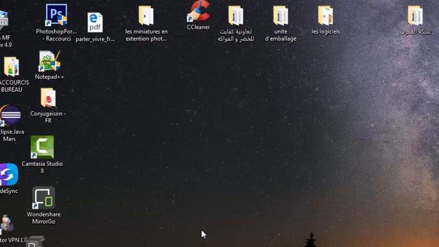The width and height of the screenshot is (439, 247).
Task: Open the RACCOURCIS BUREAU folder
Action: point(11,67)
